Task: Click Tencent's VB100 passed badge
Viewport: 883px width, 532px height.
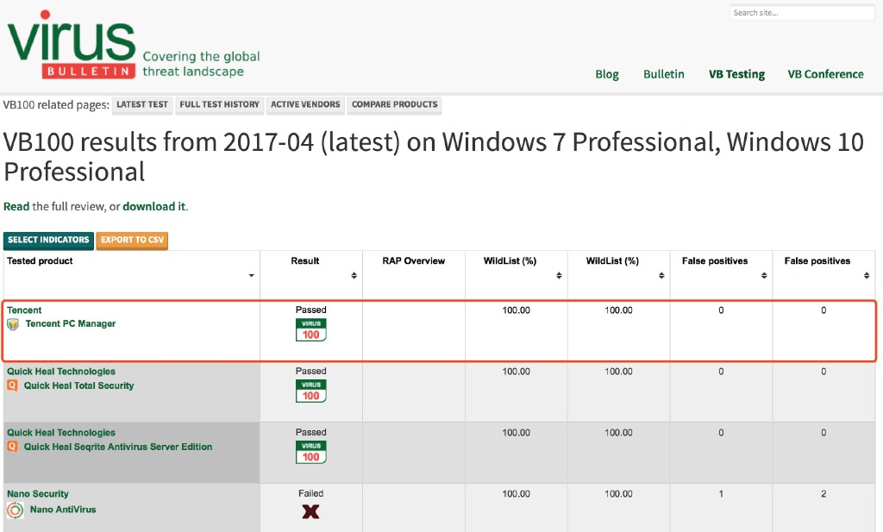Action: pyautogui.click(x=310, y=329)
